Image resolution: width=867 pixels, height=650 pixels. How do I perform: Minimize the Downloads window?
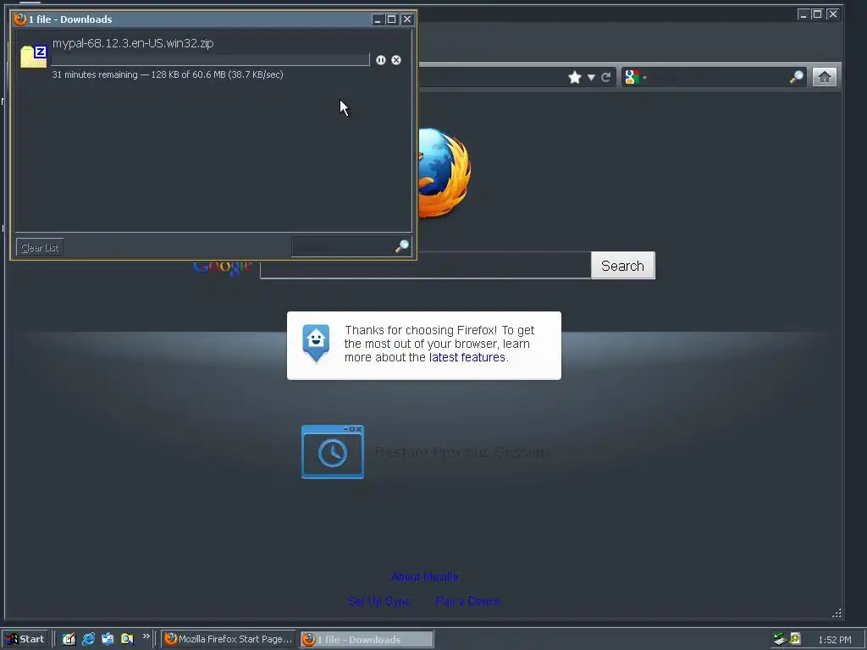point(378,19)
